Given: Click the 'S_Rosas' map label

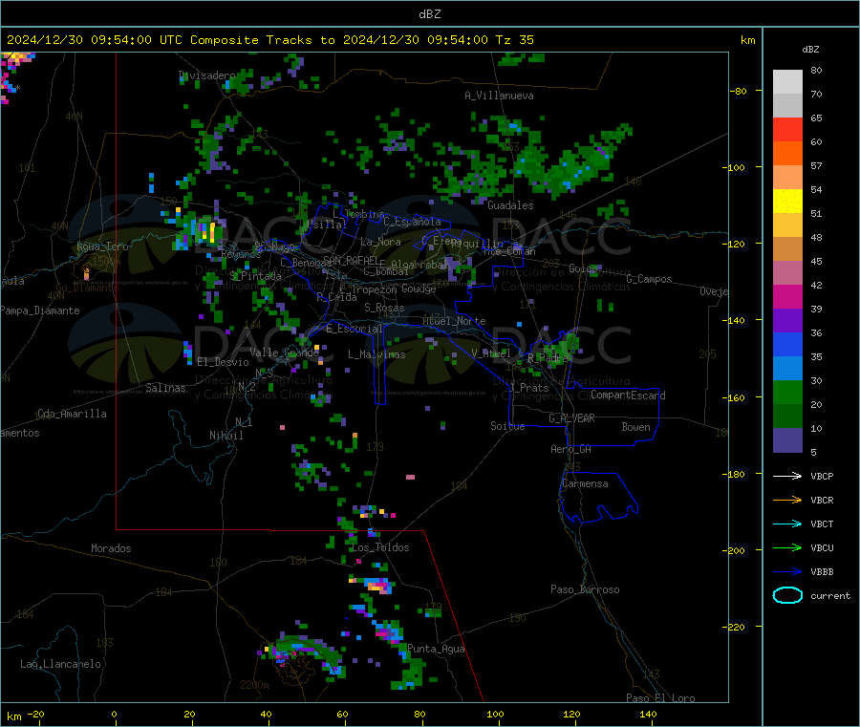Looking at the screenshot, I should point(384,308).
